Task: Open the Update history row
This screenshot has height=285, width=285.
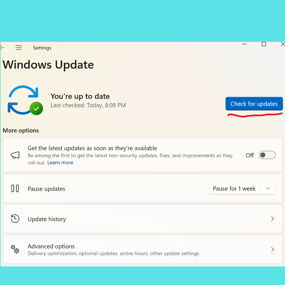Action: 143,219
